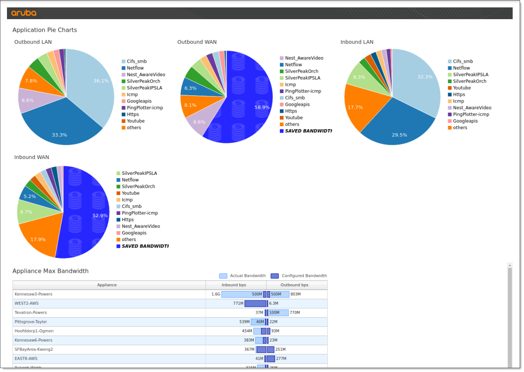The height and width of the screenshot is (372, 524).
Task: Click the 770M outbound bar for Tevatron-Powers
Action: [x=278, y=313]
